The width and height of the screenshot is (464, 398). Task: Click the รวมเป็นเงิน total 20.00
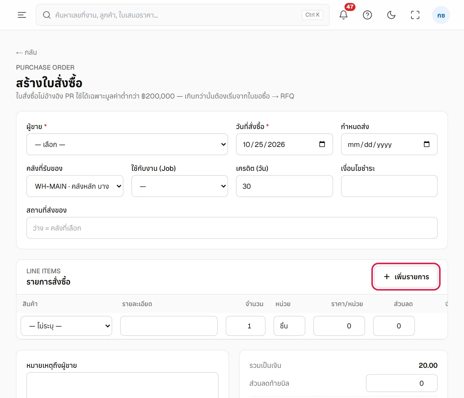[x=428, y=365]
